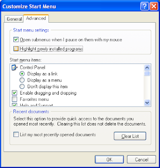Image resolution: width=160 pixels, height=168 pixels.
Task: Enable Highlight newly installed programs
Action: [x=16, y=49]
